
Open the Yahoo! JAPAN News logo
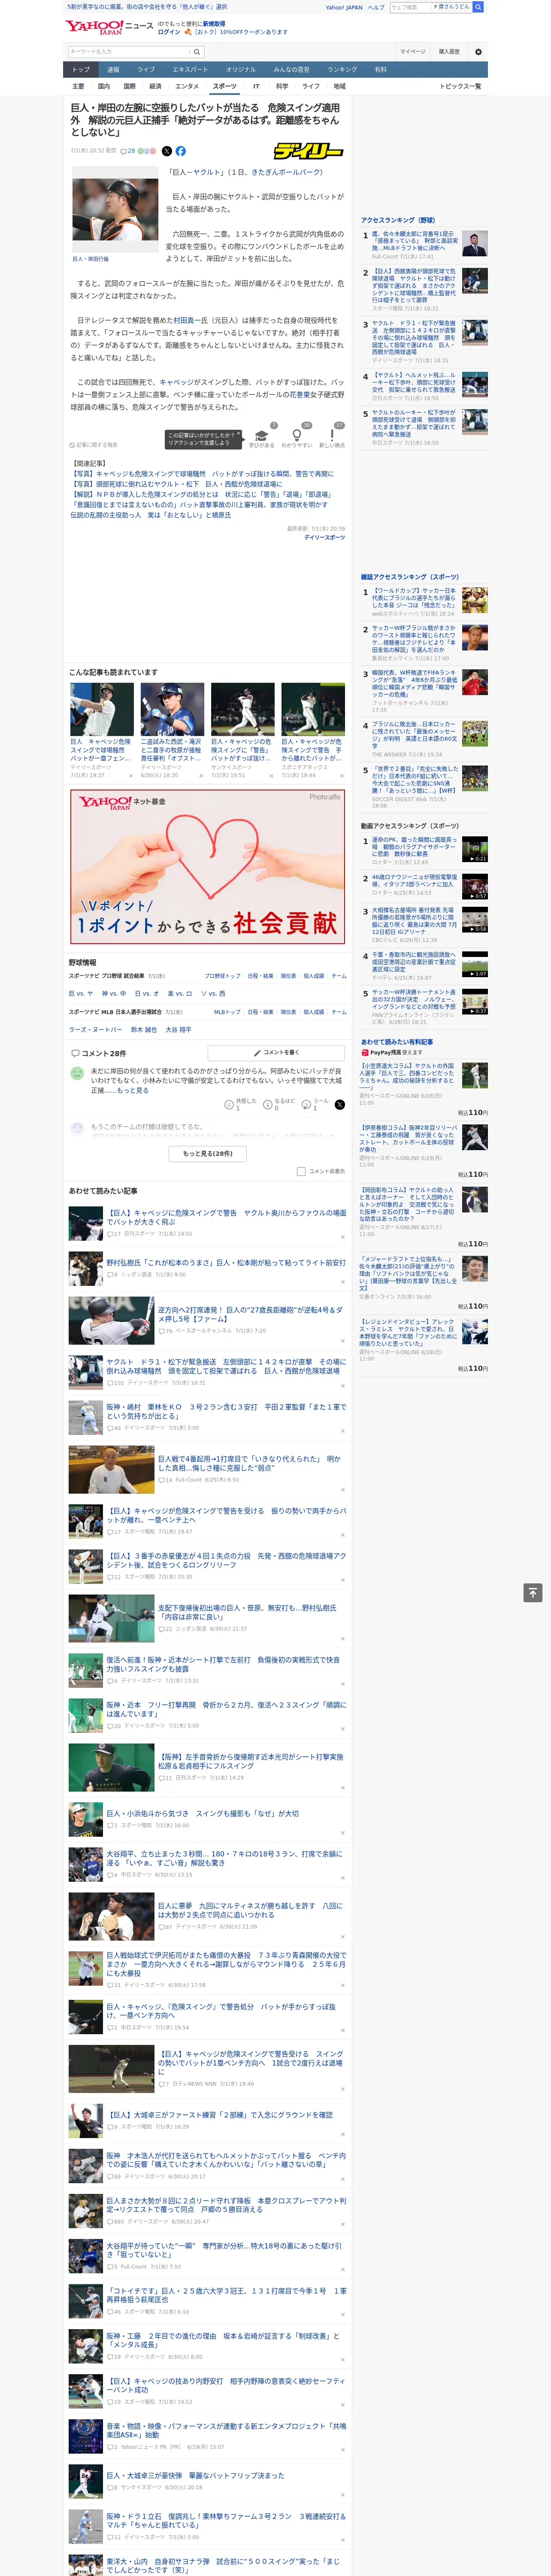click(x=110, y=27)
